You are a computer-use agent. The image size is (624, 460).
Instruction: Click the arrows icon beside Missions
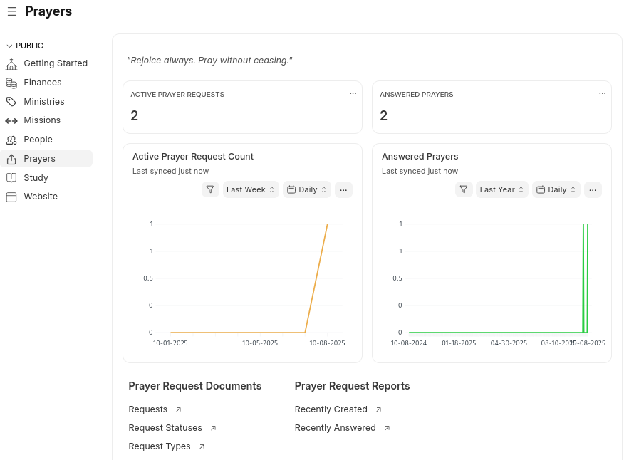tap(11, 120)
